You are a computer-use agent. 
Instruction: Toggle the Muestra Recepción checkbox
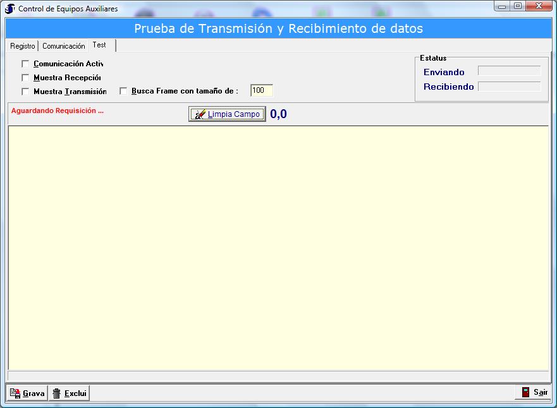25,78
